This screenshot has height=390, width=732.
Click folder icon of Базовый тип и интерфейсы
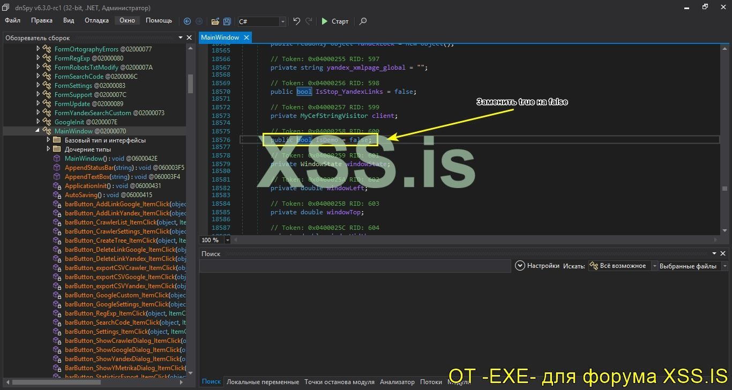[x=57, y=140]
